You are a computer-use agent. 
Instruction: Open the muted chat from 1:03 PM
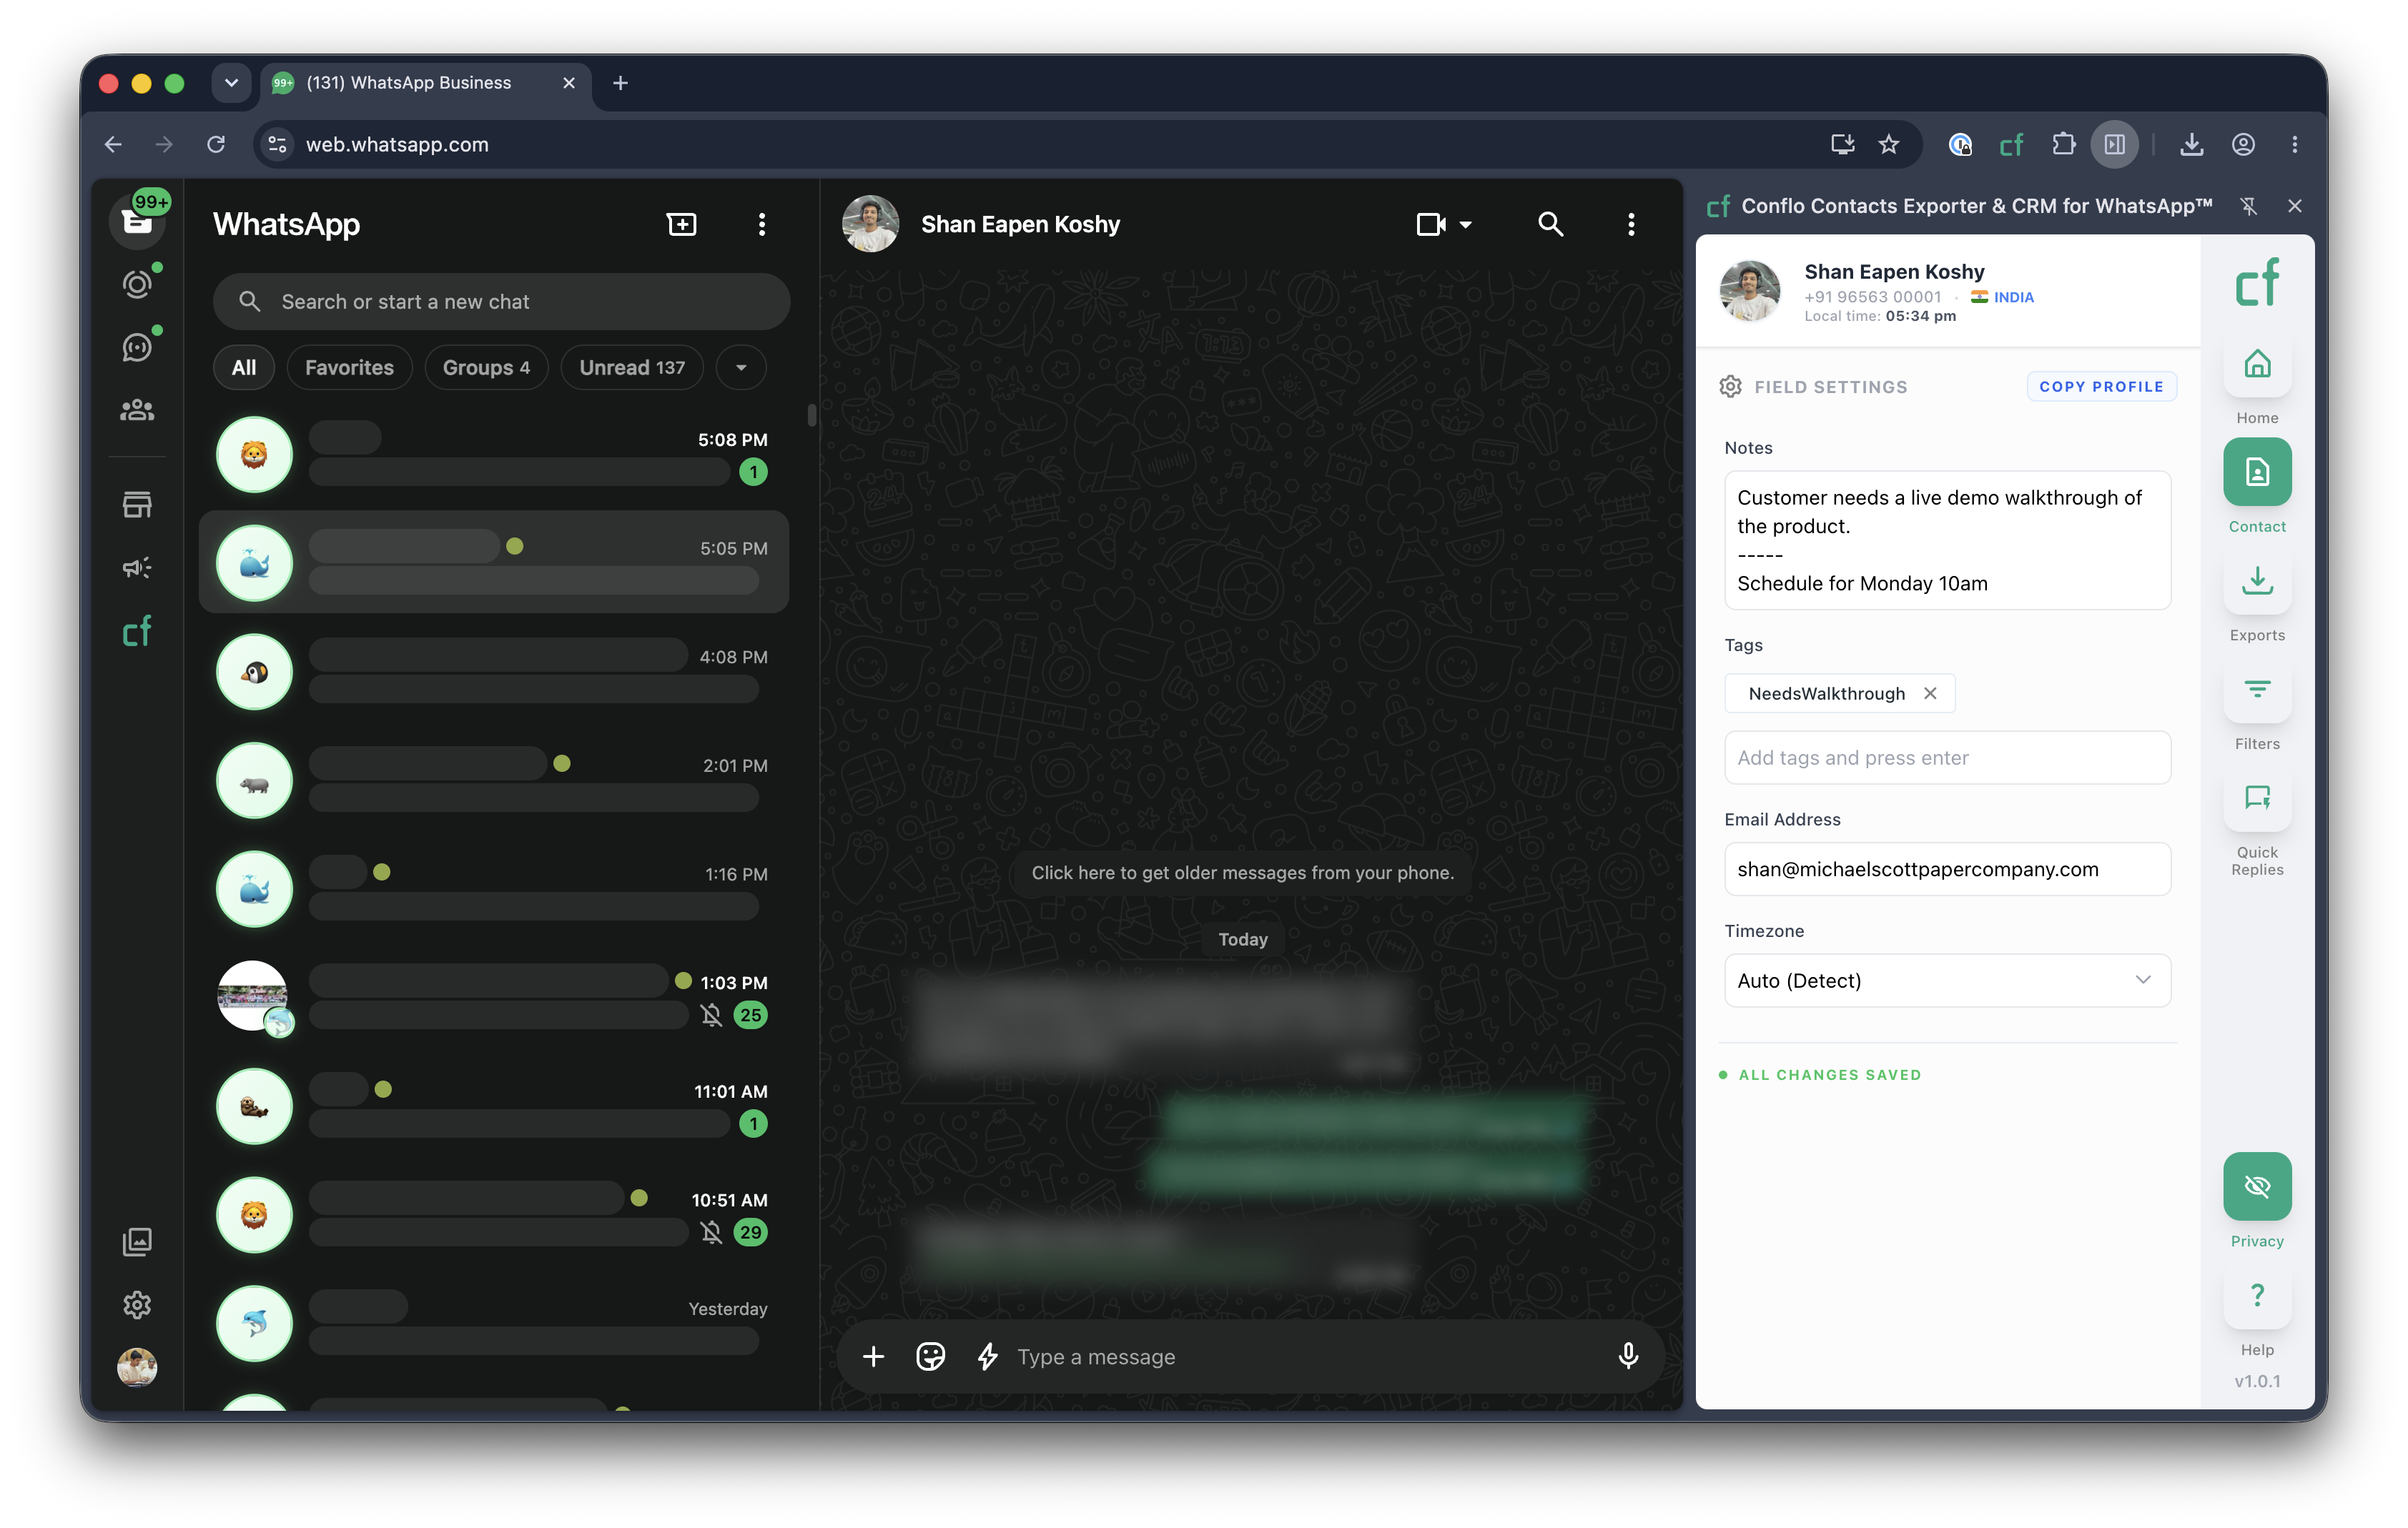(x=494, y=998)
